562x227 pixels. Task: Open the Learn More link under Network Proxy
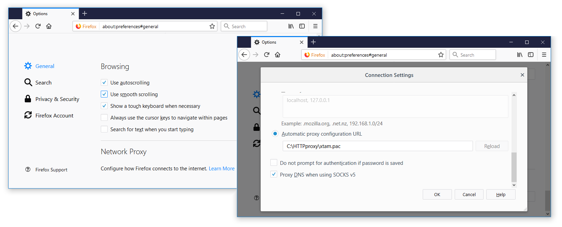click(x=221, y=168)
